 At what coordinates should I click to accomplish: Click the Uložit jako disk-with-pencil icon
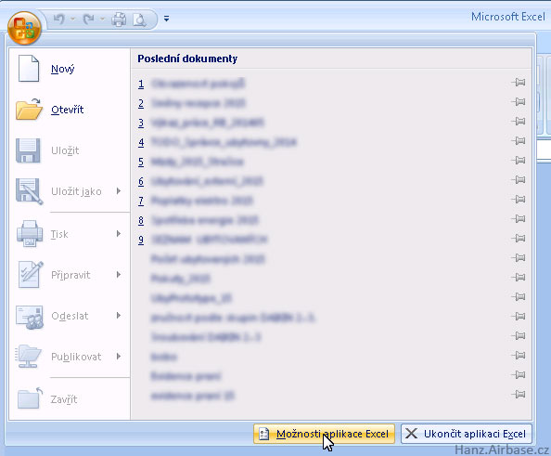(30, 191)
